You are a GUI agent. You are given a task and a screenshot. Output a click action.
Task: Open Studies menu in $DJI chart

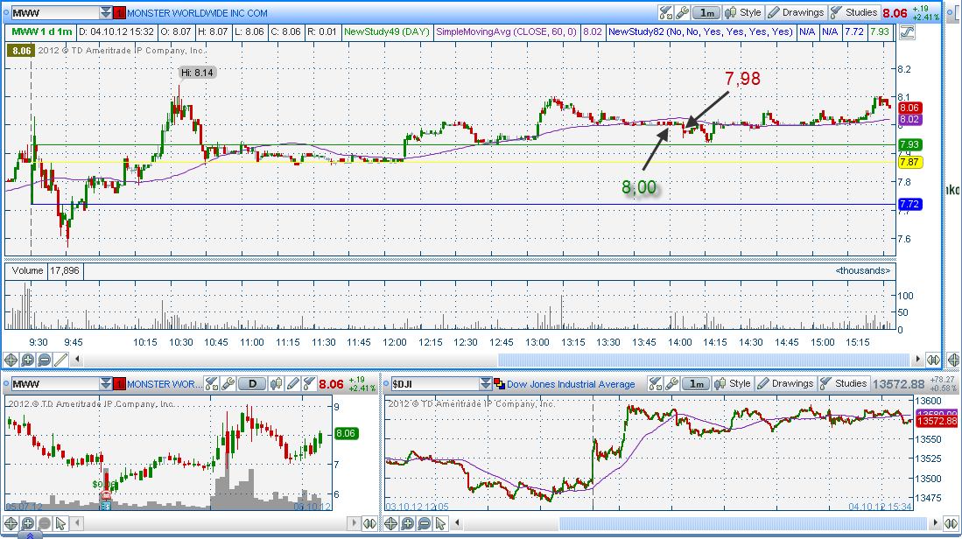point(844,383)
